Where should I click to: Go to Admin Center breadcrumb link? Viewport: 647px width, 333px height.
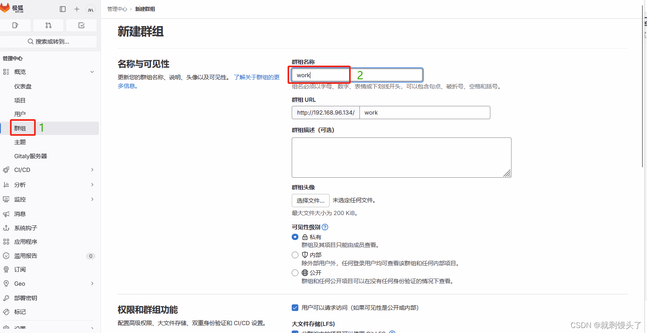pyautogui.click(x=117, y=9)
